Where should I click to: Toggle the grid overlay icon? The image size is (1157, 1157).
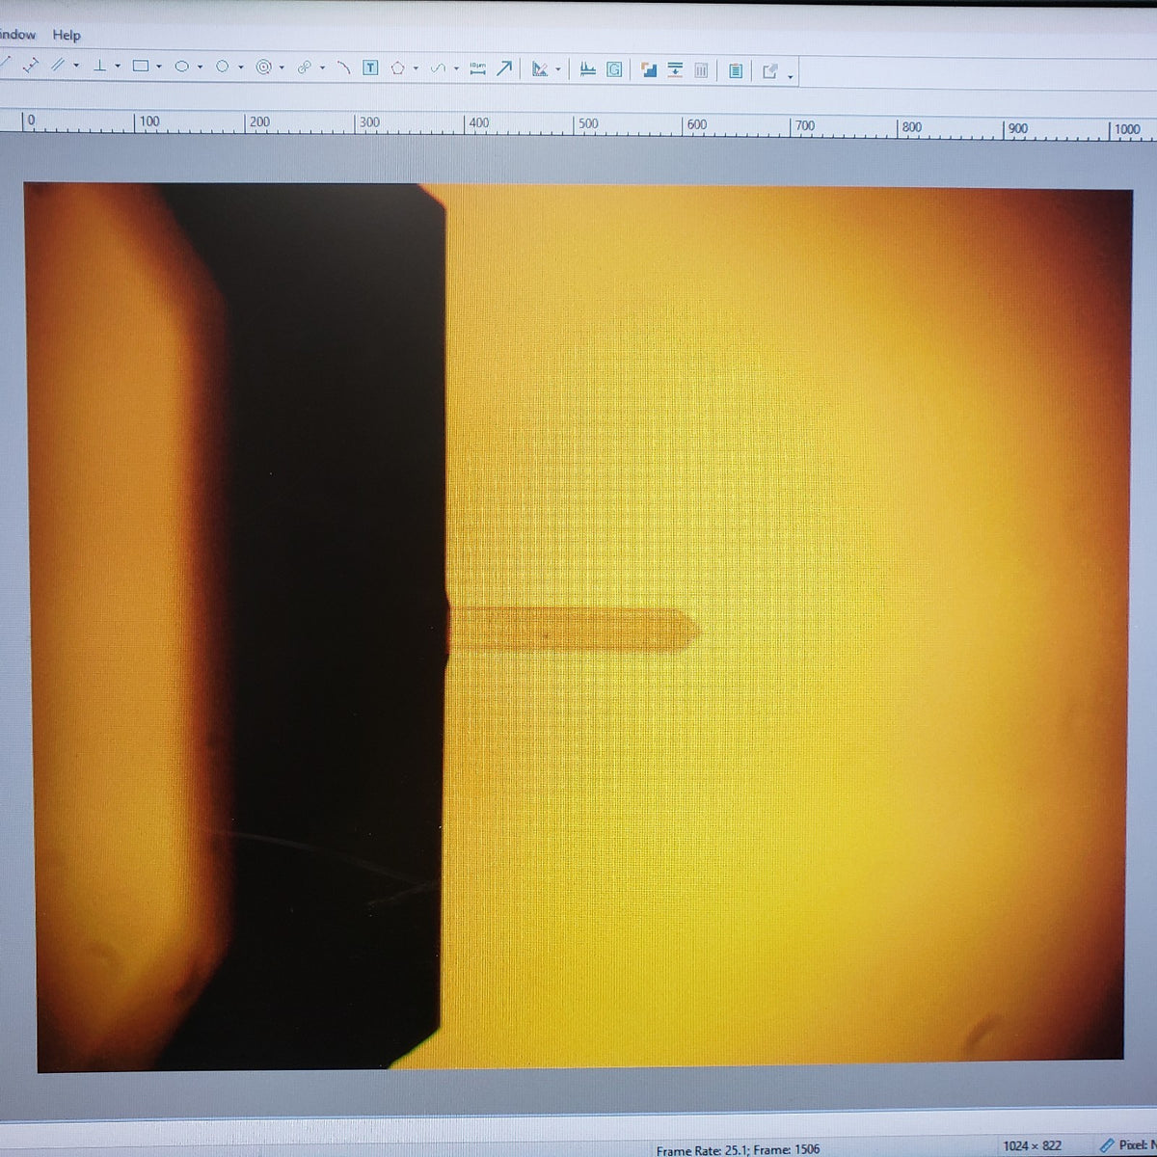pyautogui.click(x=613, y=69)
